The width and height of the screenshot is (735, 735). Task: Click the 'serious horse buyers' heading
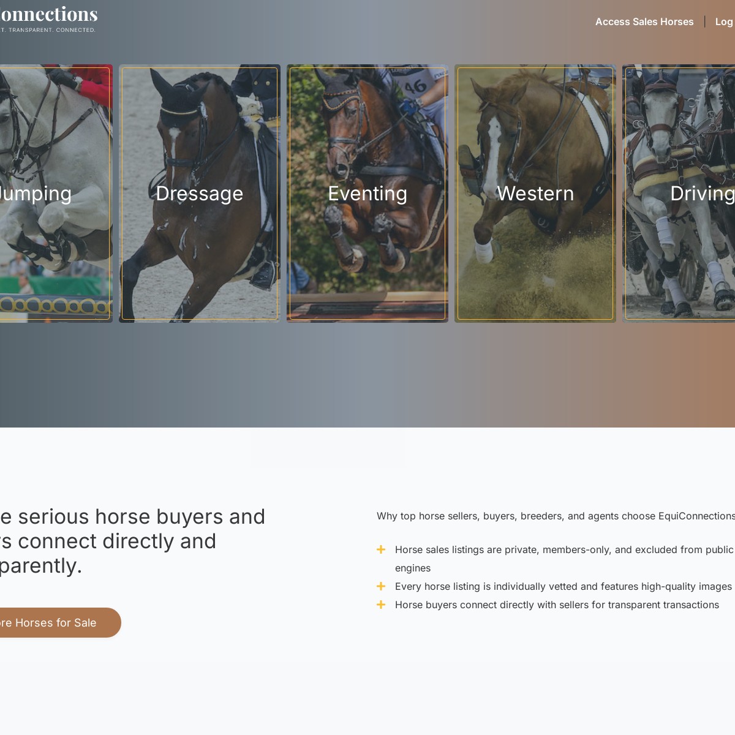click(x=132, y=541)
